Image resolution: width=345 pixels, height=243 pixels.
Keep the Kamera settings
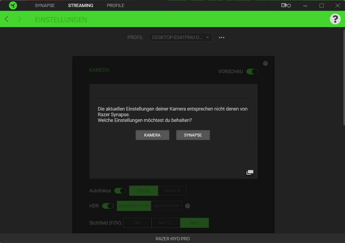point(152,135)
